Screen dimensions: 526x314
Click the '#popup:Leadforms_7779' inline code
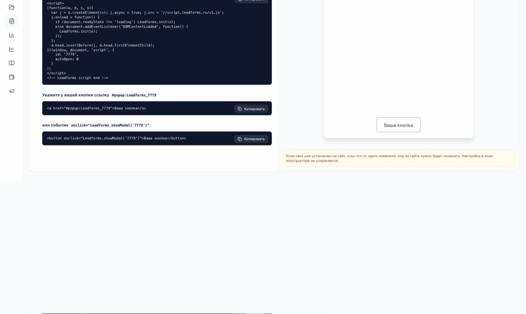pos(134,95)
